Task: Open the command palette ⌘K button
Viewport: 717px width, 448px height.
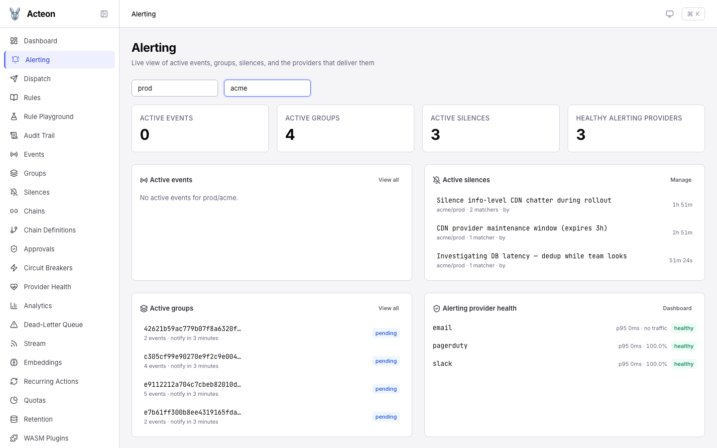Action: click(x=693, y=14)
